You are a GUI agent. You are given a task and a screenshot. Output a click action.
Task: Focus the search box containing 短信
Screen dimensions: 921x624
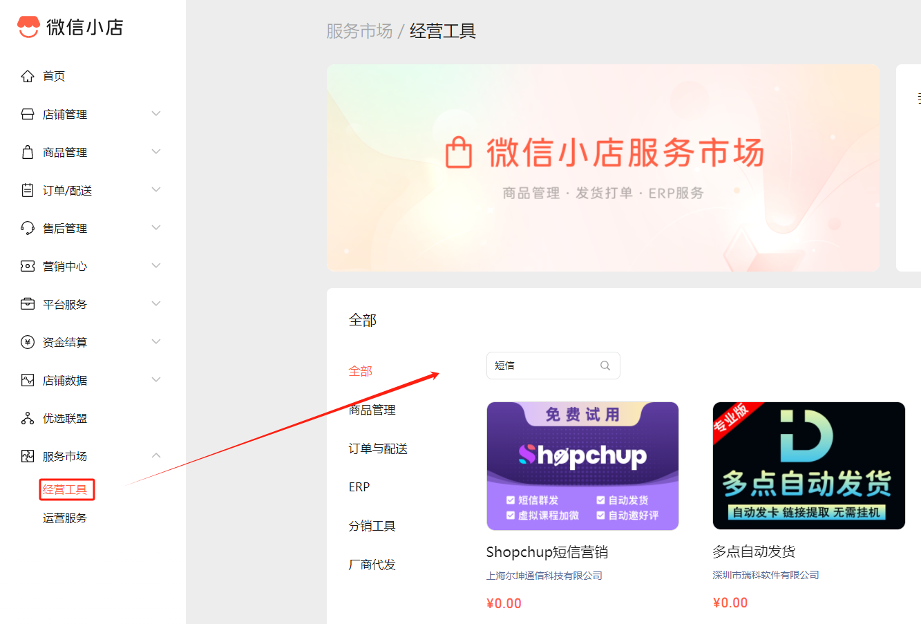tap(553, 366)
